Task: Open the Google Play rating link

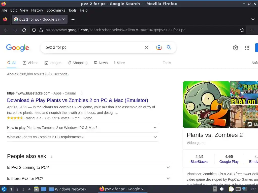Action: click(x=229, y=162)
